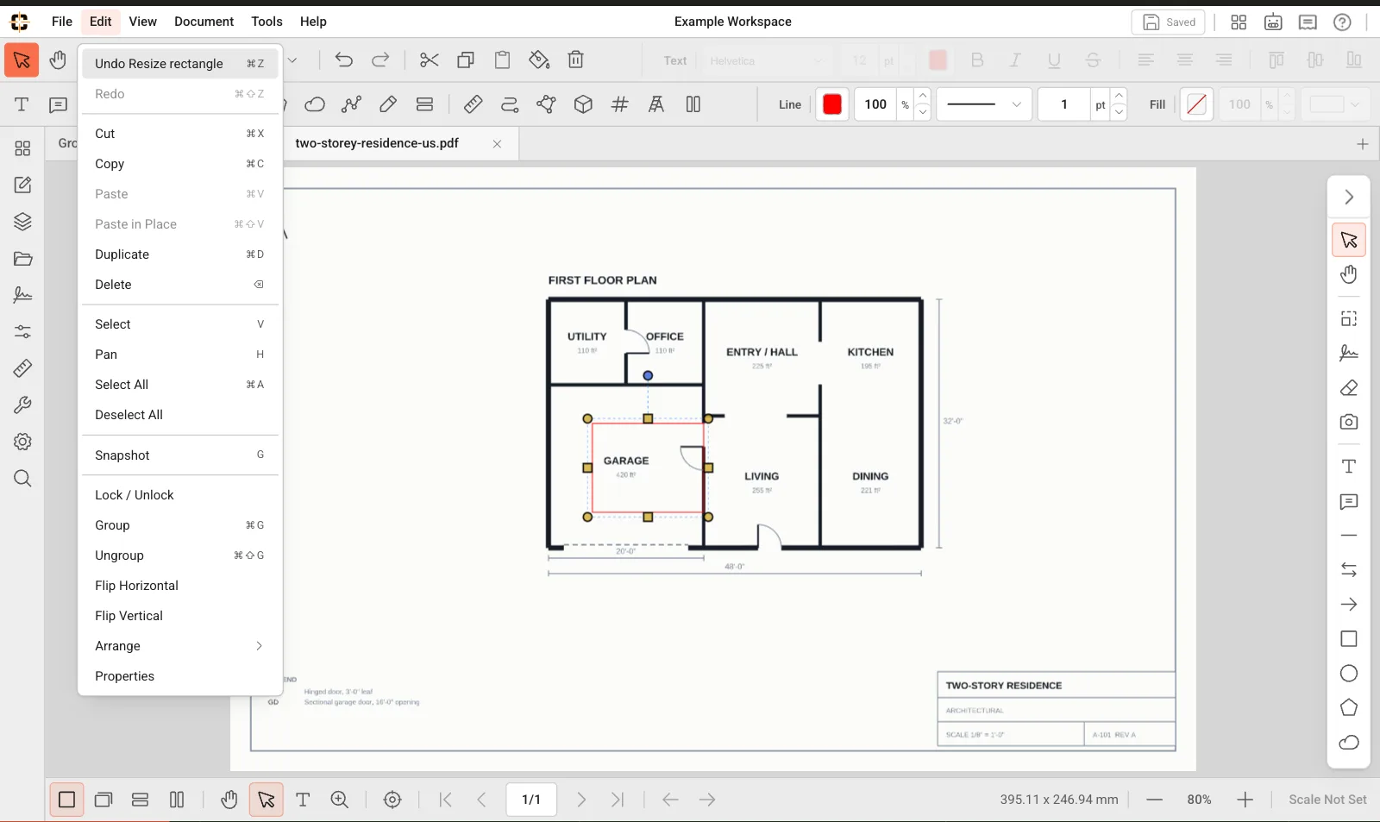Open Settings gear in left sidebar
This screenshot has width=1380, height=822.
pyautogui.click(x=22, y=442)
